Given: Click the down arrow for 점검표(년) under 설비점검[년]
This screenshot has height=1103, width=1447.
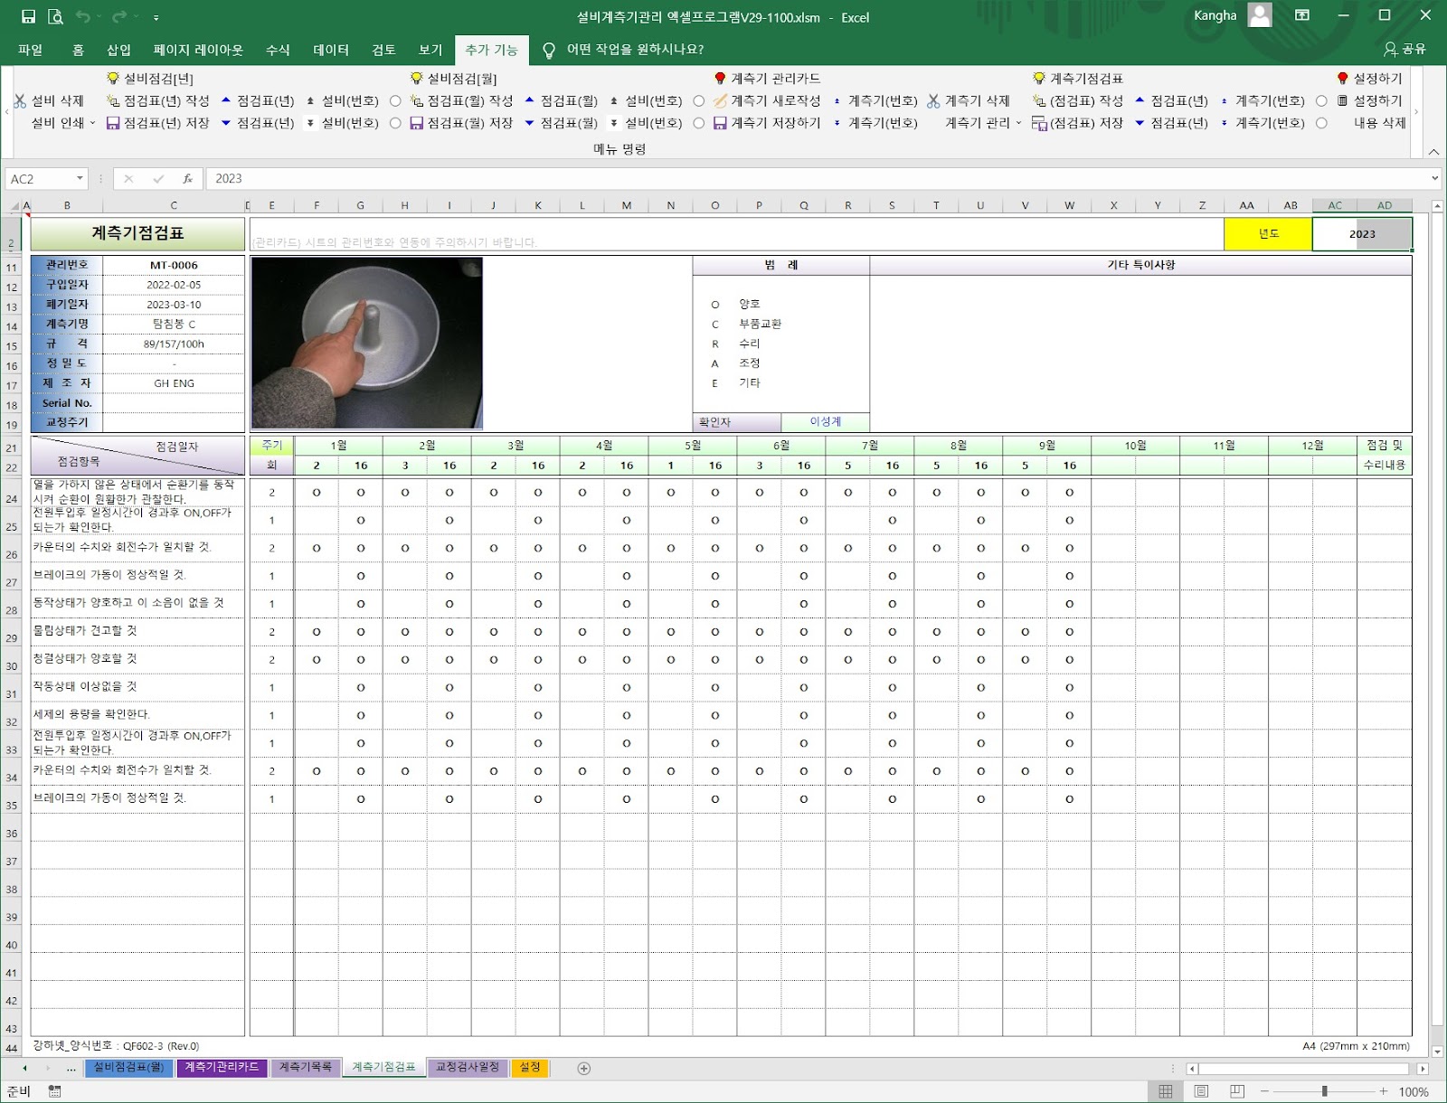Looking at the screenshot, I should 226,123.
